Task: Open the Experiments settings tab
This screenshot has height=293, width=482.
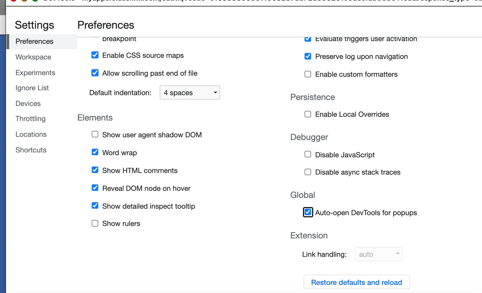Action: coord(35,73)
